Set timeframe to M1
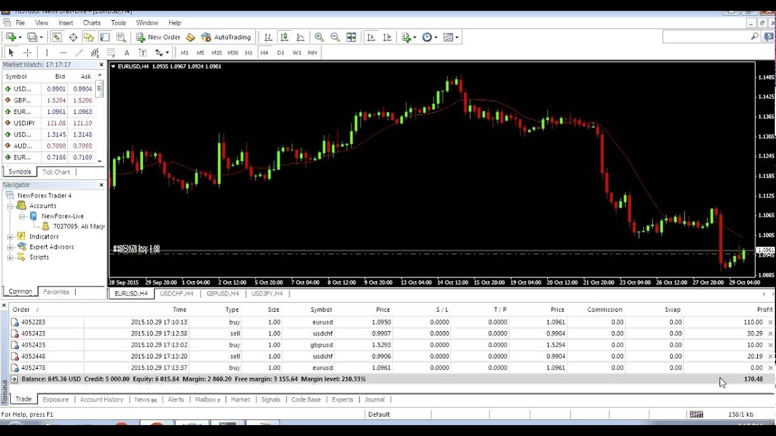This screenshot has width=776, height=436. click(185, 53)
